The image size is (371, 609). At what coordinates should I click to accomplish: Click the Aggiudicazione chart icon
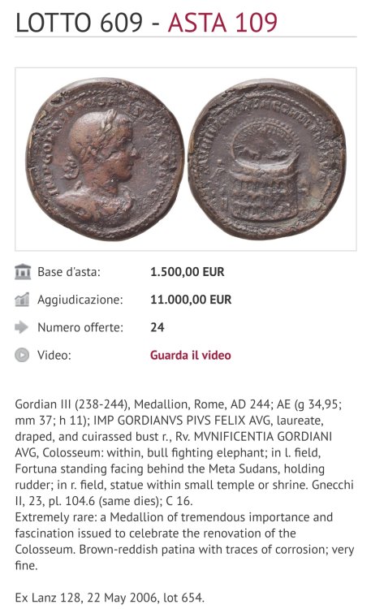[22, 300]
